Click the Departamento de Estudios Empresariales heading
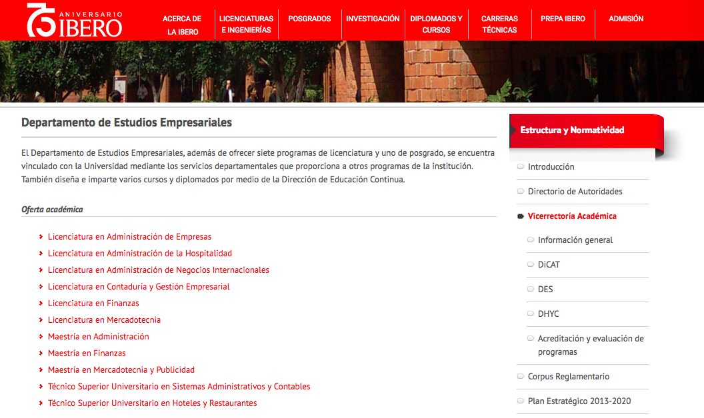This screenshot has height=418, width=704. point(127,122)
